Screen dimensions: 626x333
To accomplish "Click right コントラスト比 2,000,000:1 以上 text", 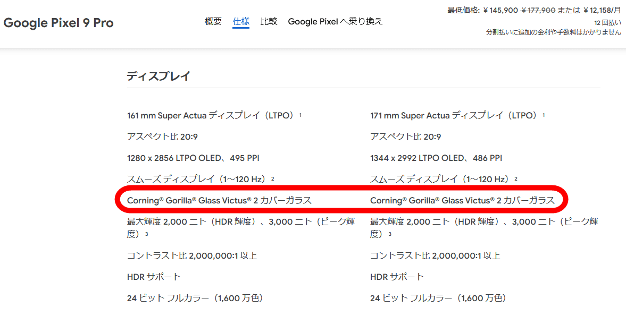I will [435, 255].
